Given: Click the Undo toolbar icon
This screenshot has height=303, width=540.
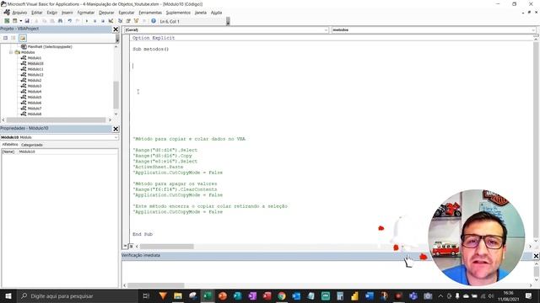Looking at the screenshot, I should pos(69,21).
